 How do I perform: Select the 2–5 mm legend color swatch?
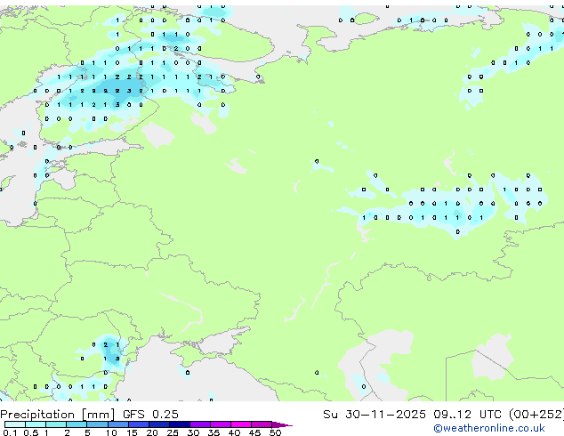77,424
